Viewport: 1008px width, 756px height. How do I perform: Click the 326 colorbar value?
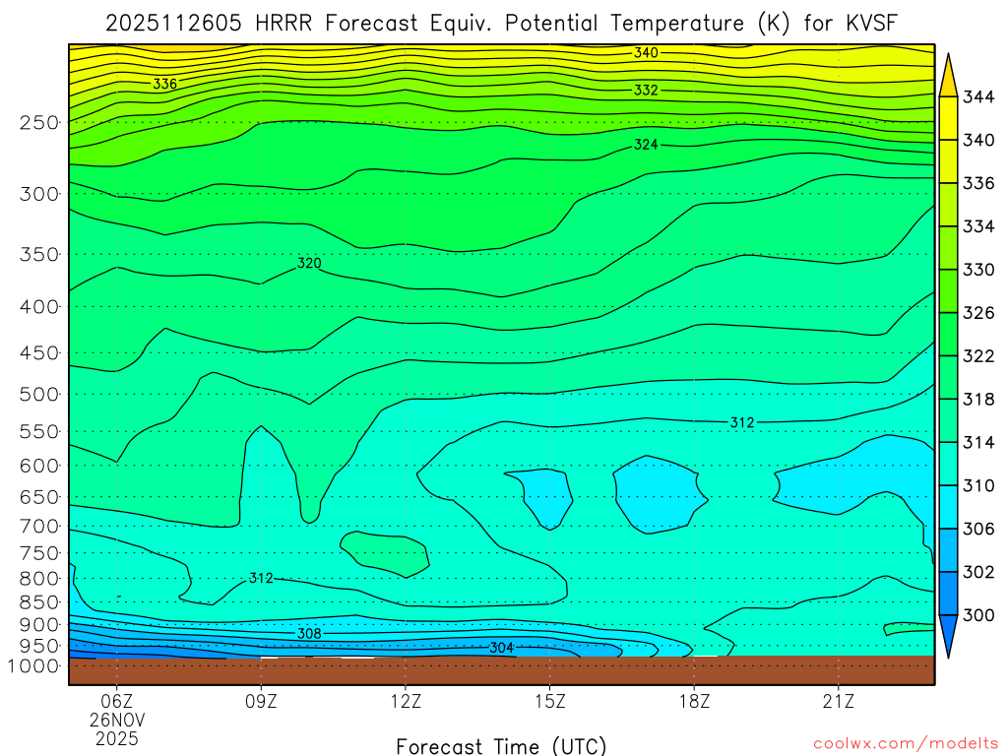(x=978, y=313)
